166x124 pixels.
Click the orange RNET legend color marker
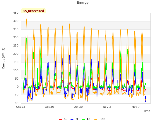(96, 119)
